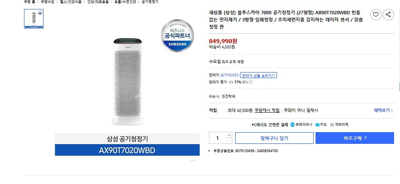Click the seller rating info icon
This screenshot has width=400, height=184.
[x=251, y=82]
